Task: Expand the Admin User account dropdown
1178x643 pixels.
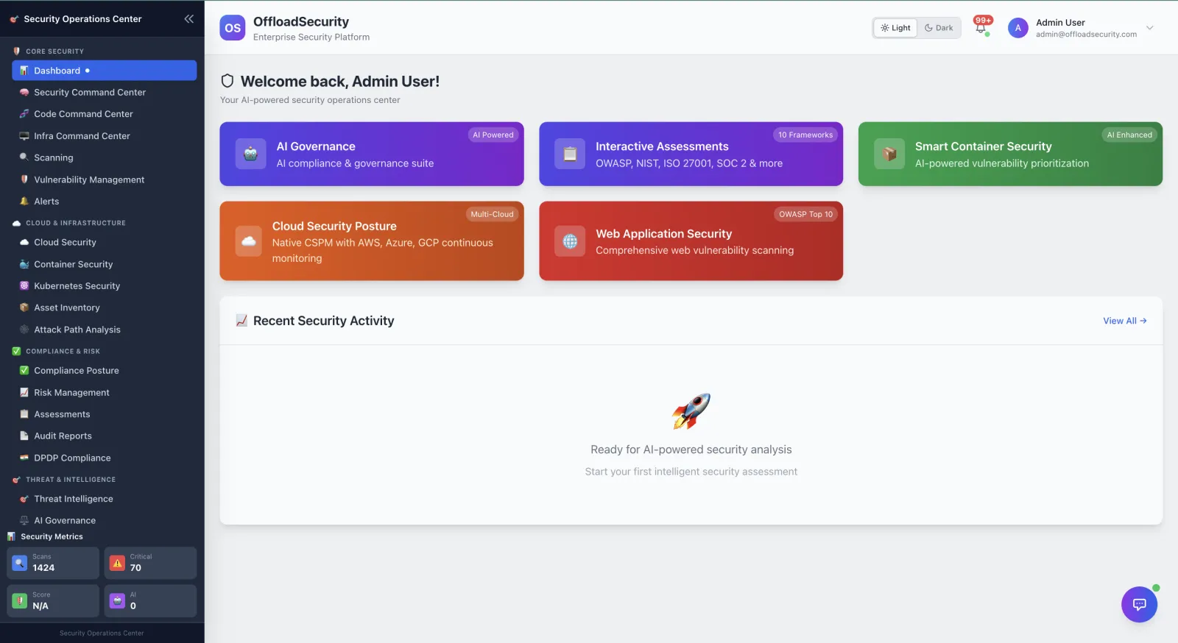Action: coord(1149,28)
